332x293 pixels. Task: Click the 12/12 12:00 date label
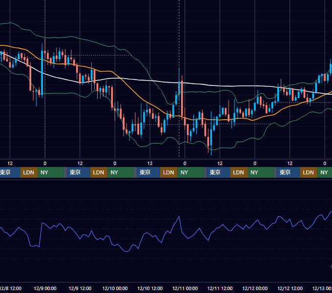(x=290, y=288)
